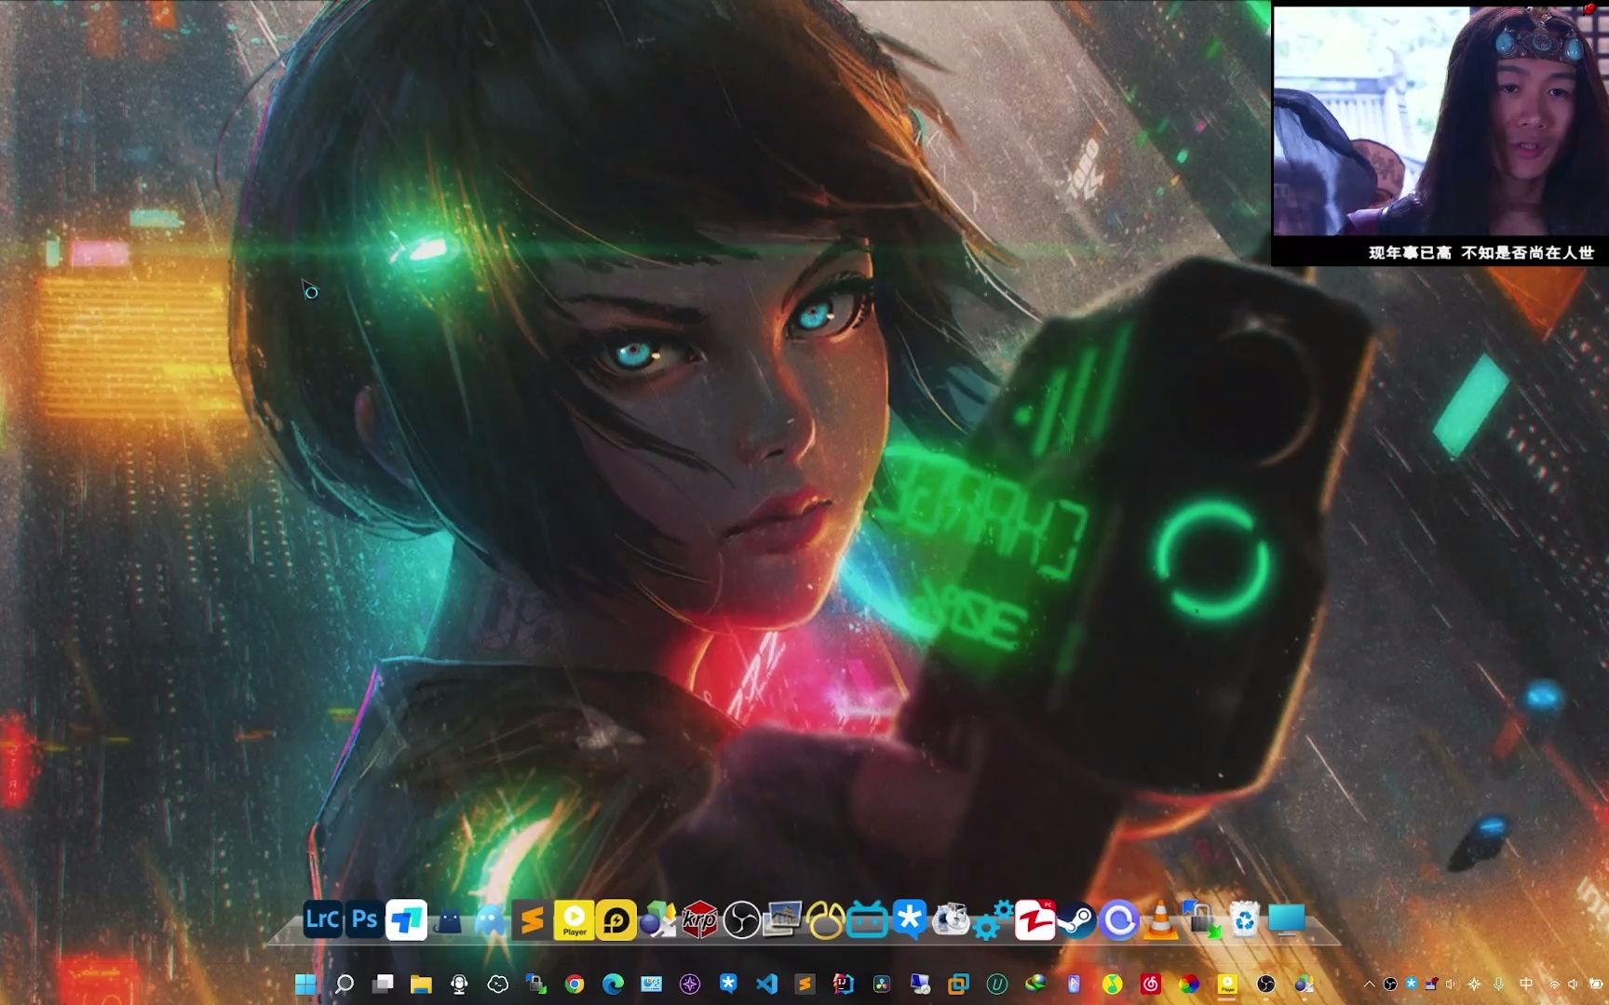
Task: Open the 3D shapes app in dock
Action: 657,920
